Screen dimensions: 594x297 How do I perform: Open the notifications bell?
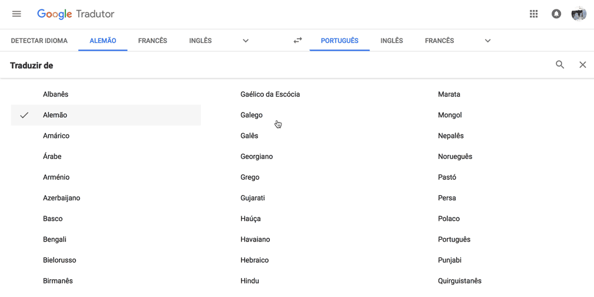[x=556, y=14]
